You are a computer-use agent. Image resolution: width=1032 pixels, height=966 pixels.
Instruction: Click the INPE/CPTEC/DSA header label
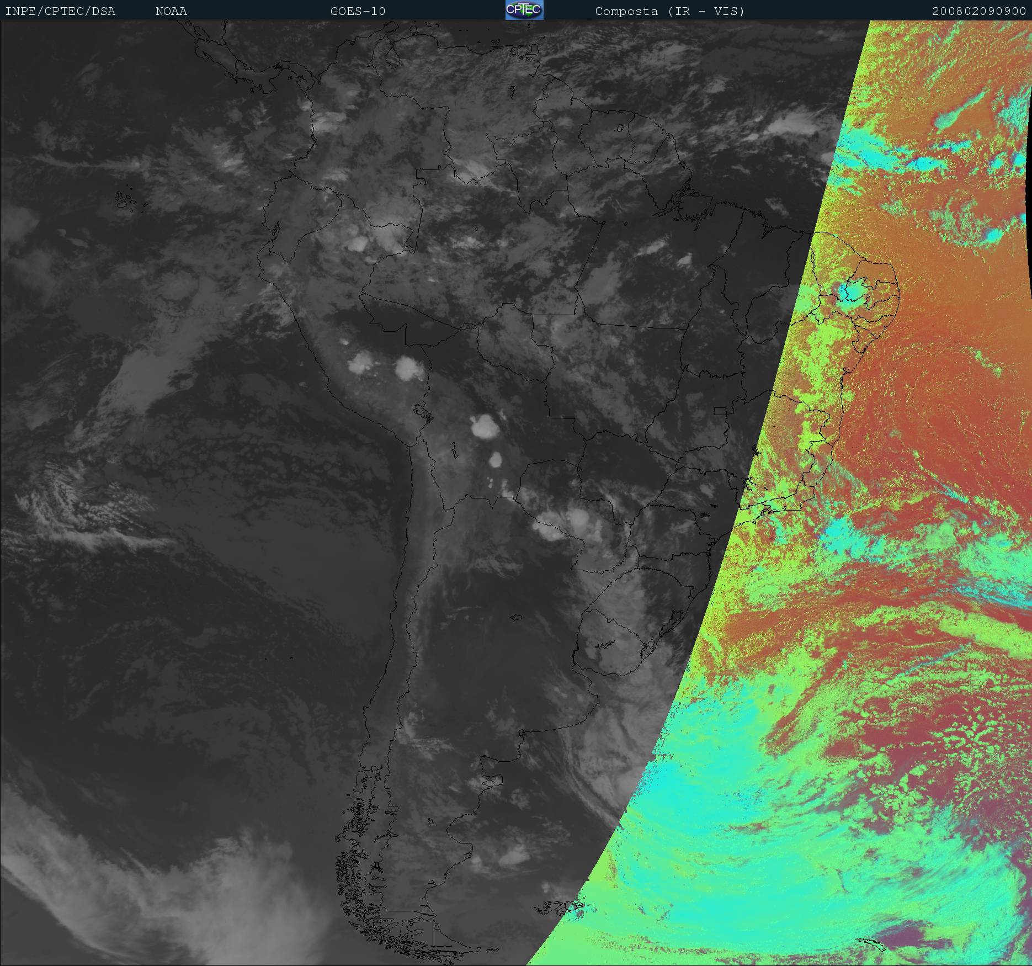60,11
